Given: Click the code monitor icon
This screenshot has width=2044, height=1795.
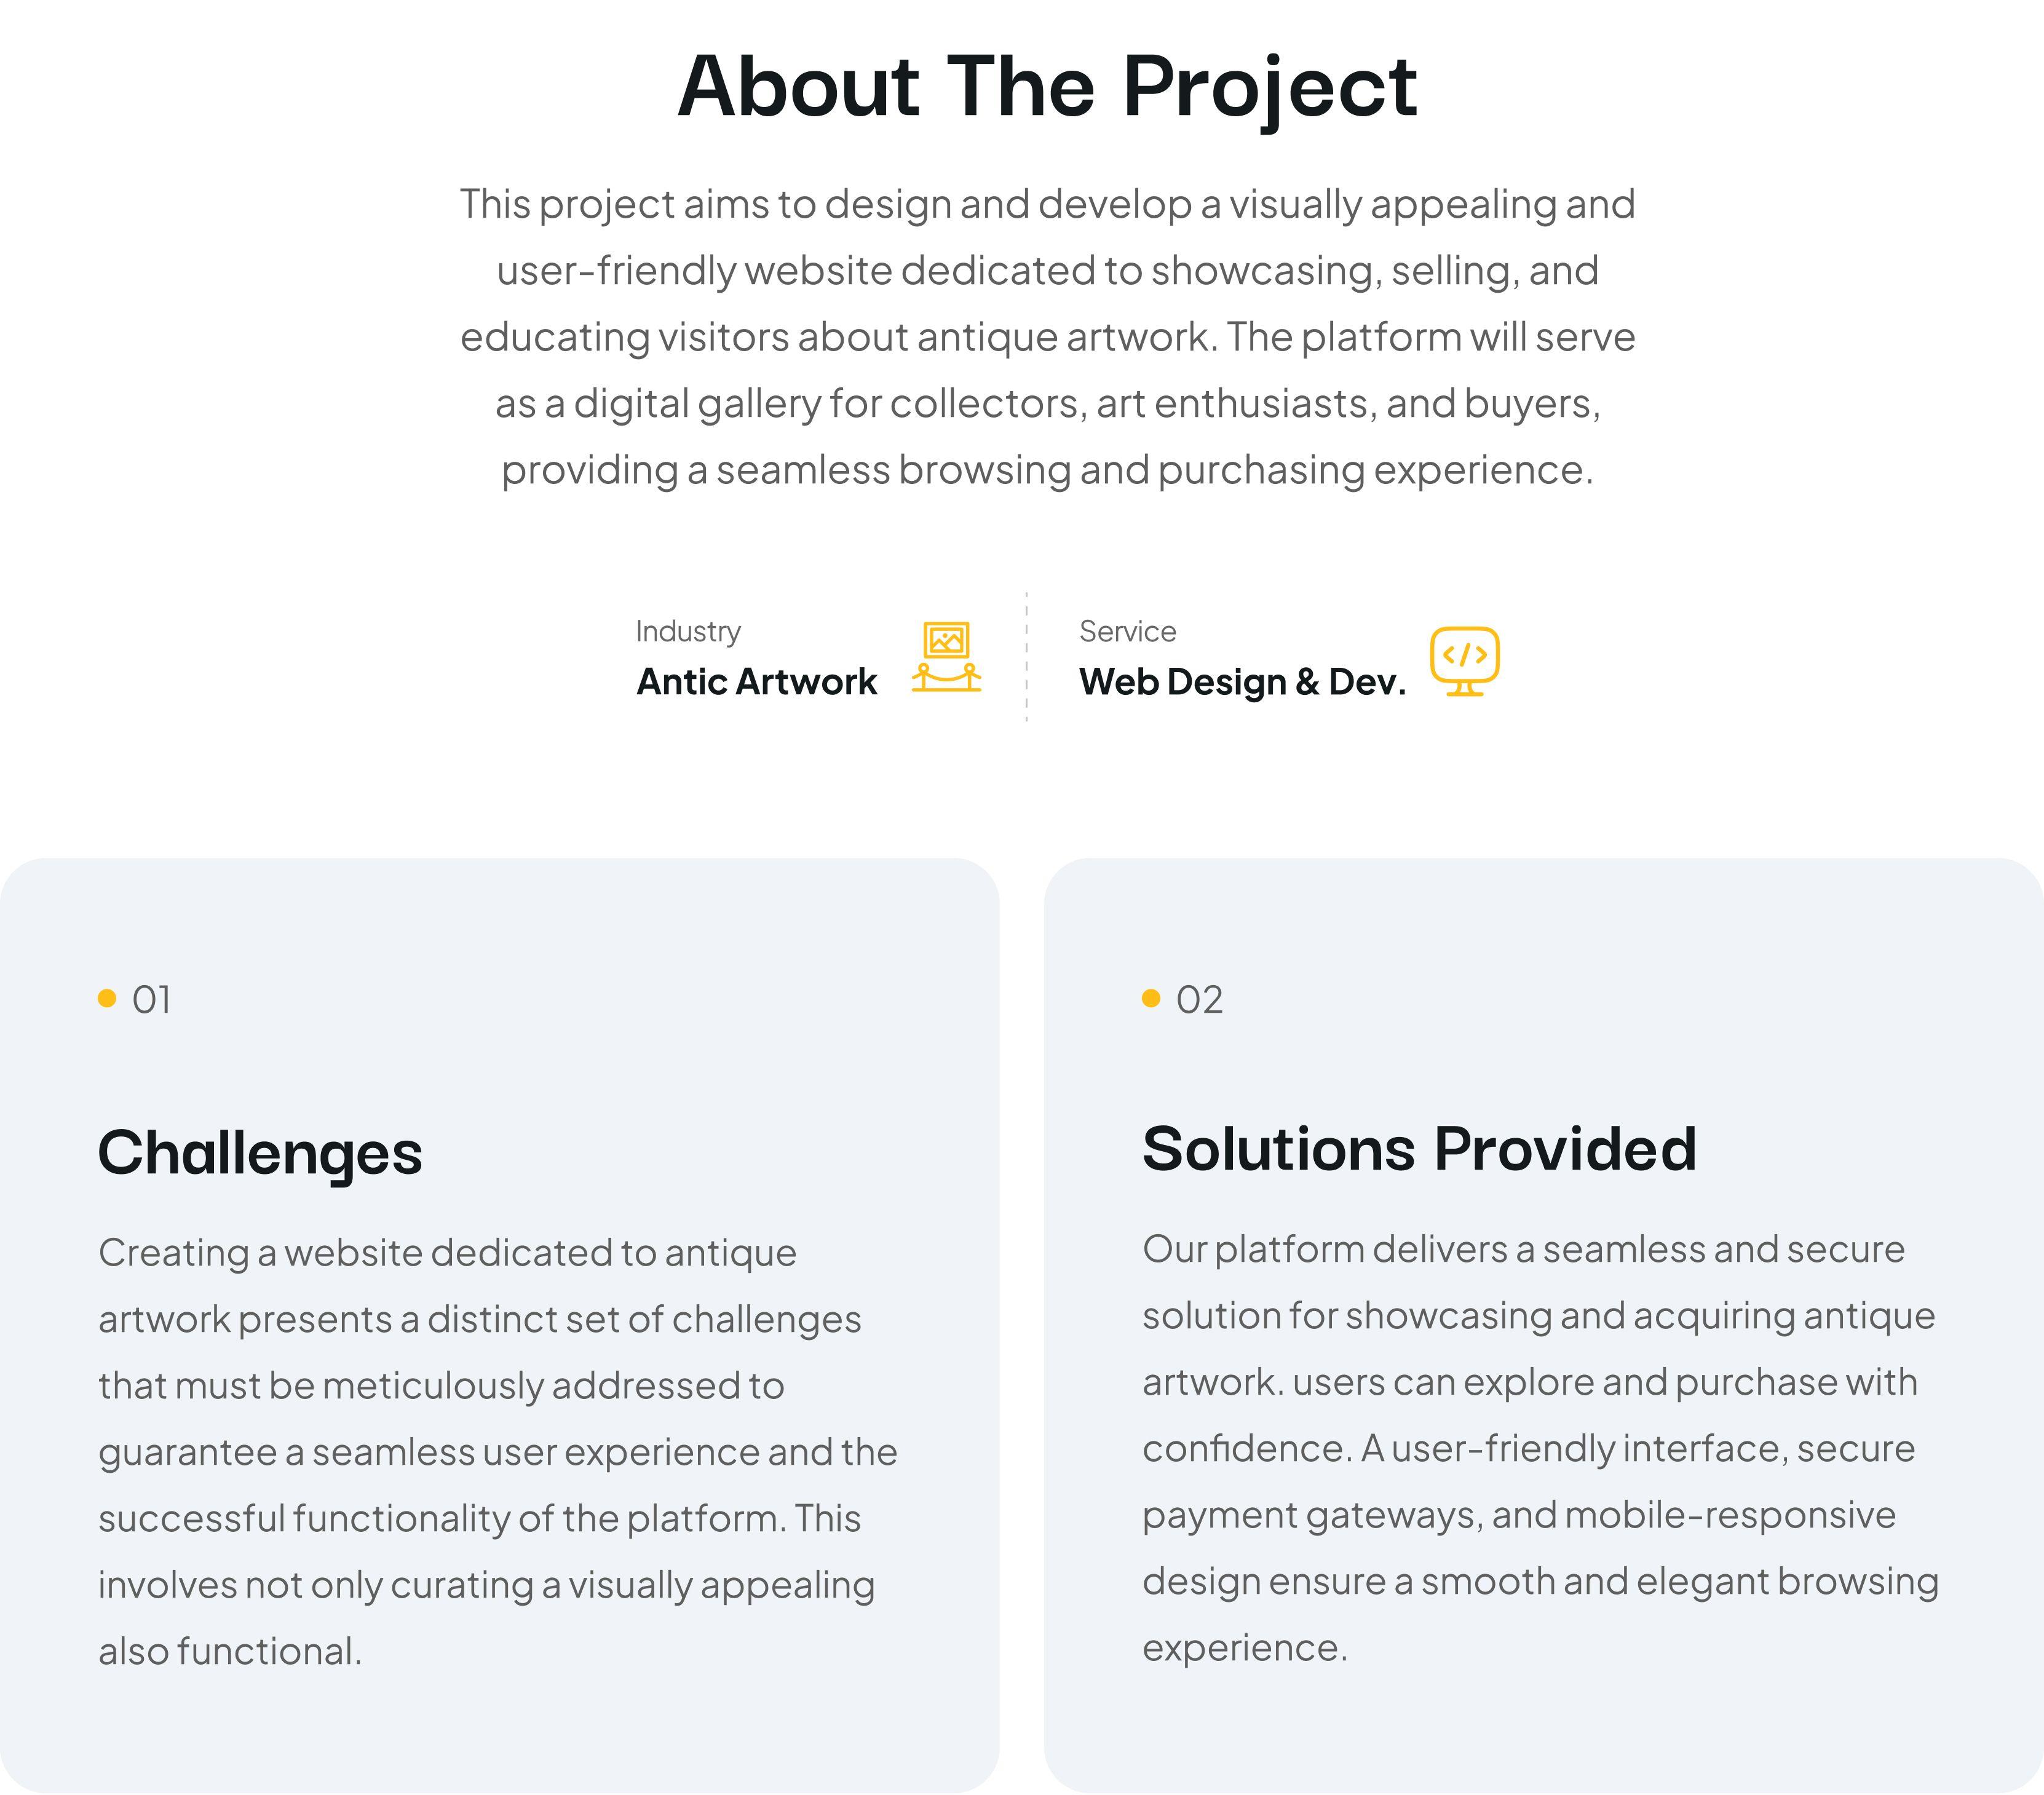Looking at the screenshot, I should coord(1464,660).
